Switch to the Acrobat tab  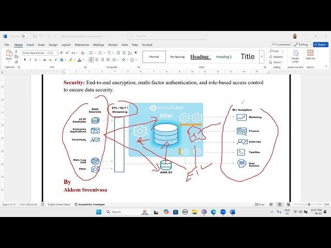[147, 45]
